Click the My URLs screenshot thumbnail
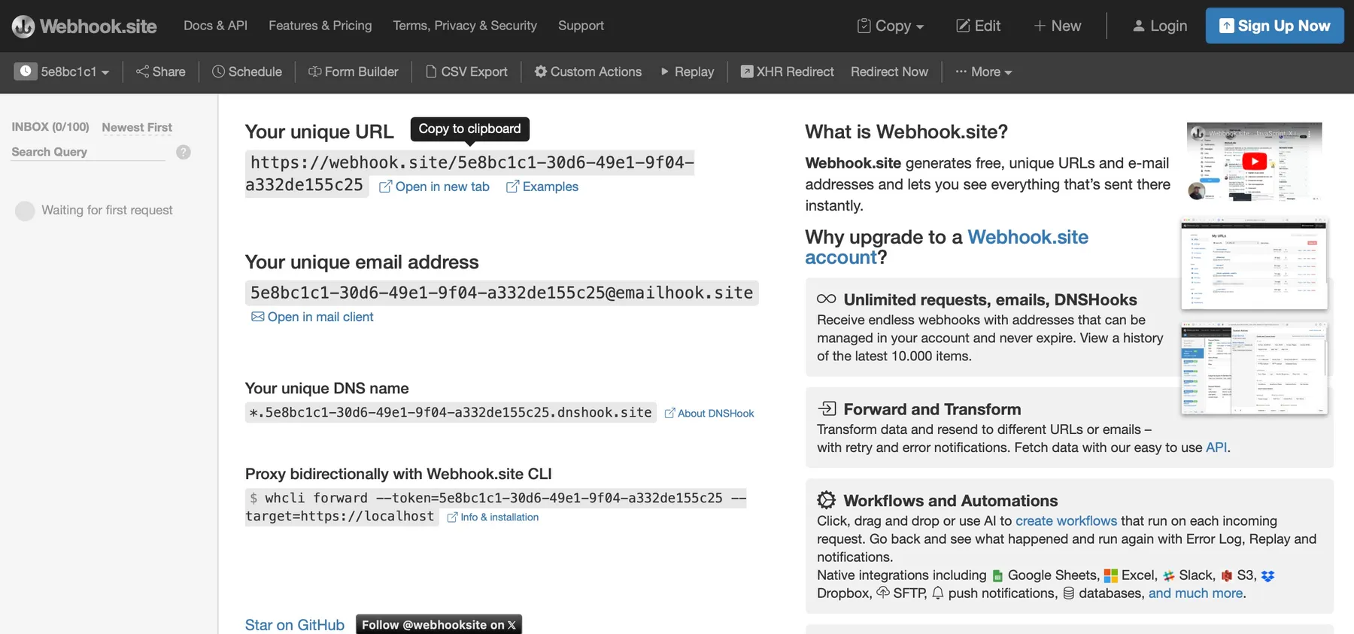Viewport: 1354px width, 634px height. (1254, 264)
